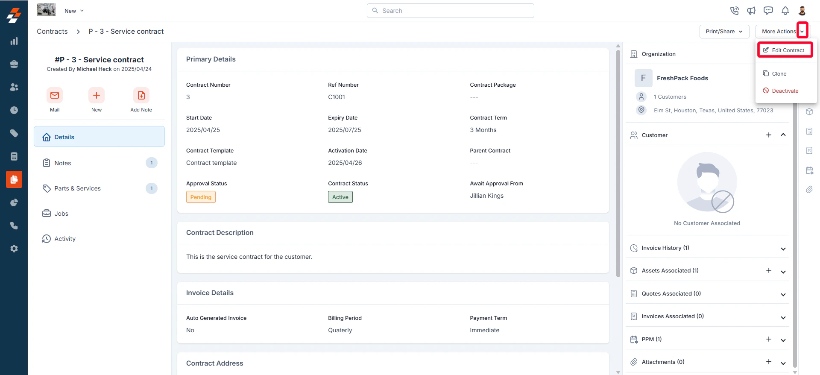Screen dimensions: 820x375
Task: Open the clock schedule icon in sidebar
Action: [x=14, y=110]
